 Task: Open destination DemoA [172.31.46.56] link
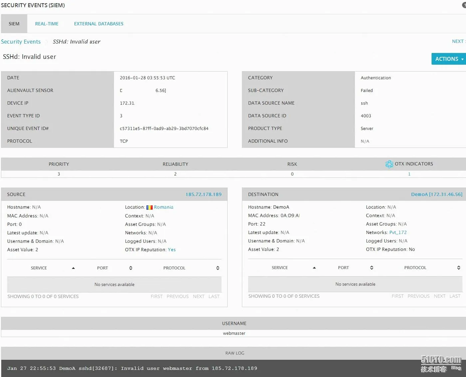437,194
